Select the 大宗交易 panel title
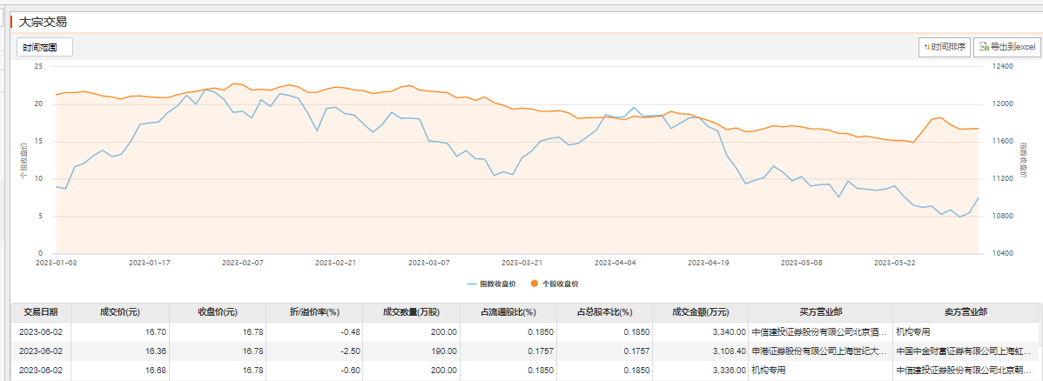Image resolution: width=1043 pixels, height=381 pixels. [x=43, y=21]
